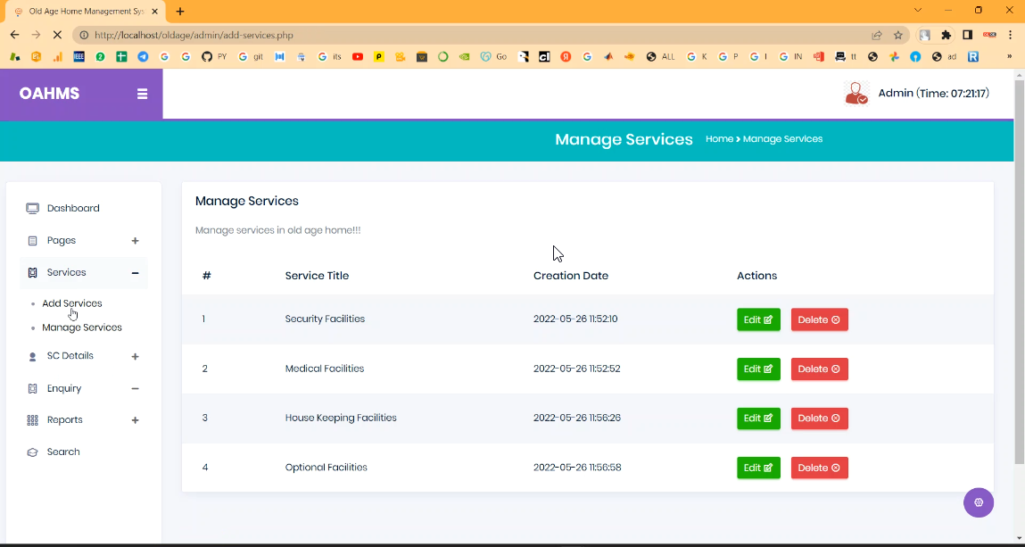
Task: Expand the SC Details plus sign
Action: [x=135, y=357]
